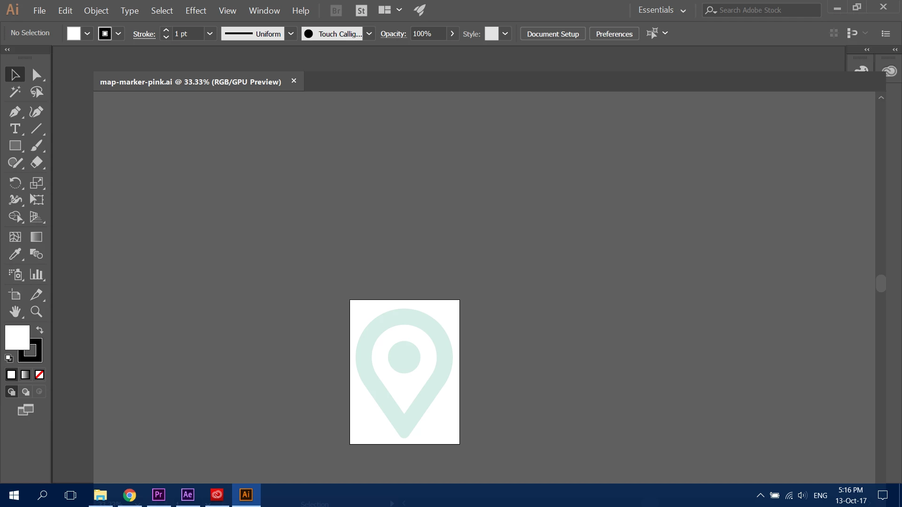Screen dimensions: 902x507
Task: Open stroke weight dropdown
Action: [x=210, y=33]
